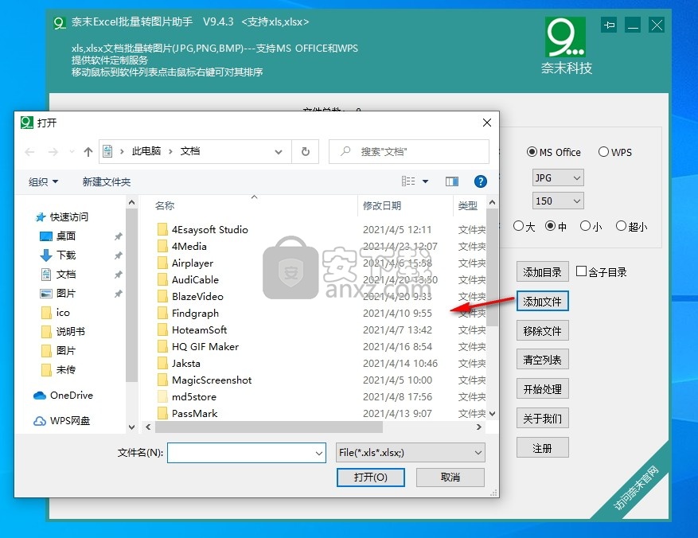698x538 pixels.
Task: Click the 搜索"文档" search box
Action: pyautogui.click(x=408, y=152)
